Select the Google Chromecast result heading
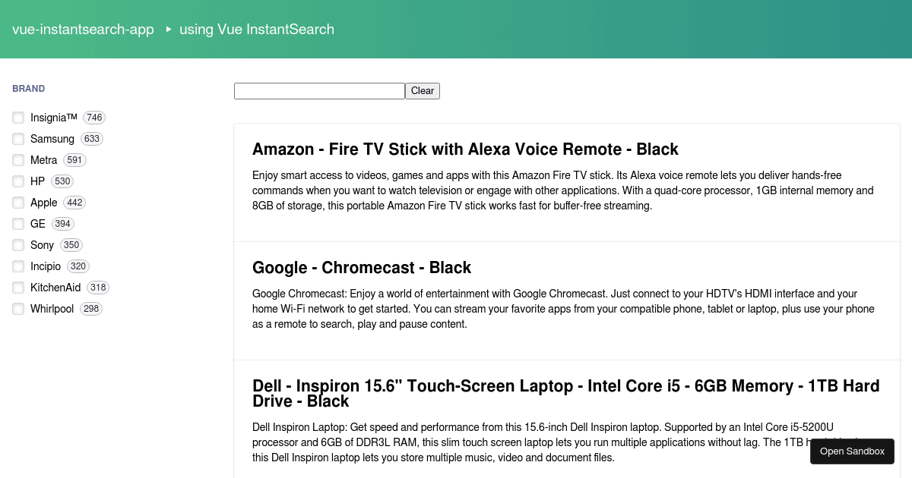Image resolution: width=912 pixels, height=478 pixels. (362, 267)
